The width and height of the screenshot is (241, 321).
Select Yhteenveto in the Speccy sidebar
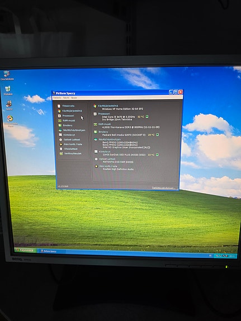(x=68, y=106)
